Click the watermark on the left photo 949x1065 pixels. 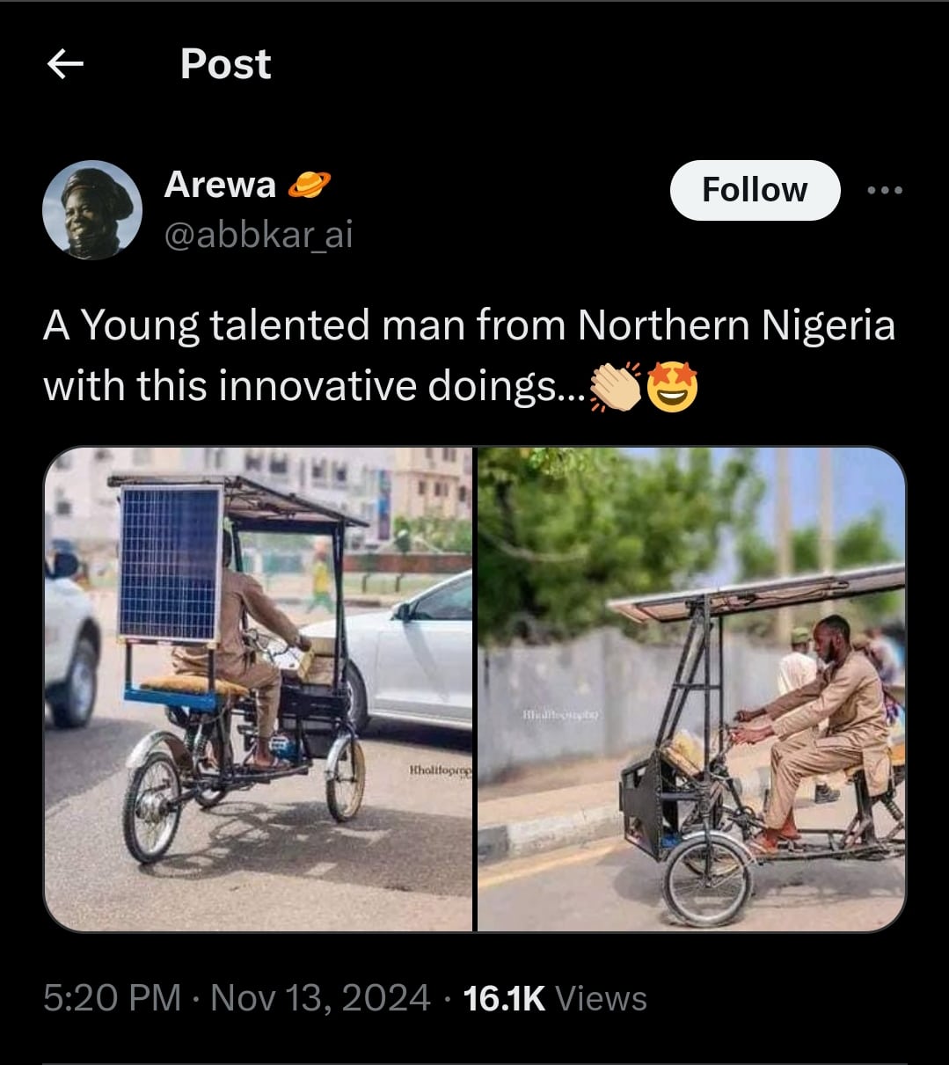[x=440, y=771]
